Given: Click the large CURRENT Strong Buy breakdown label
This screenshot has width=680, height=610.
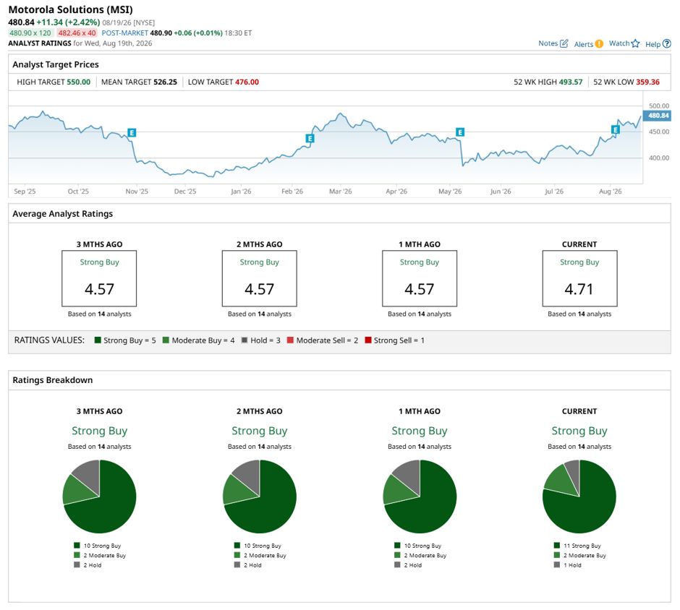Looking at the screenshot, I should point(579,431).
